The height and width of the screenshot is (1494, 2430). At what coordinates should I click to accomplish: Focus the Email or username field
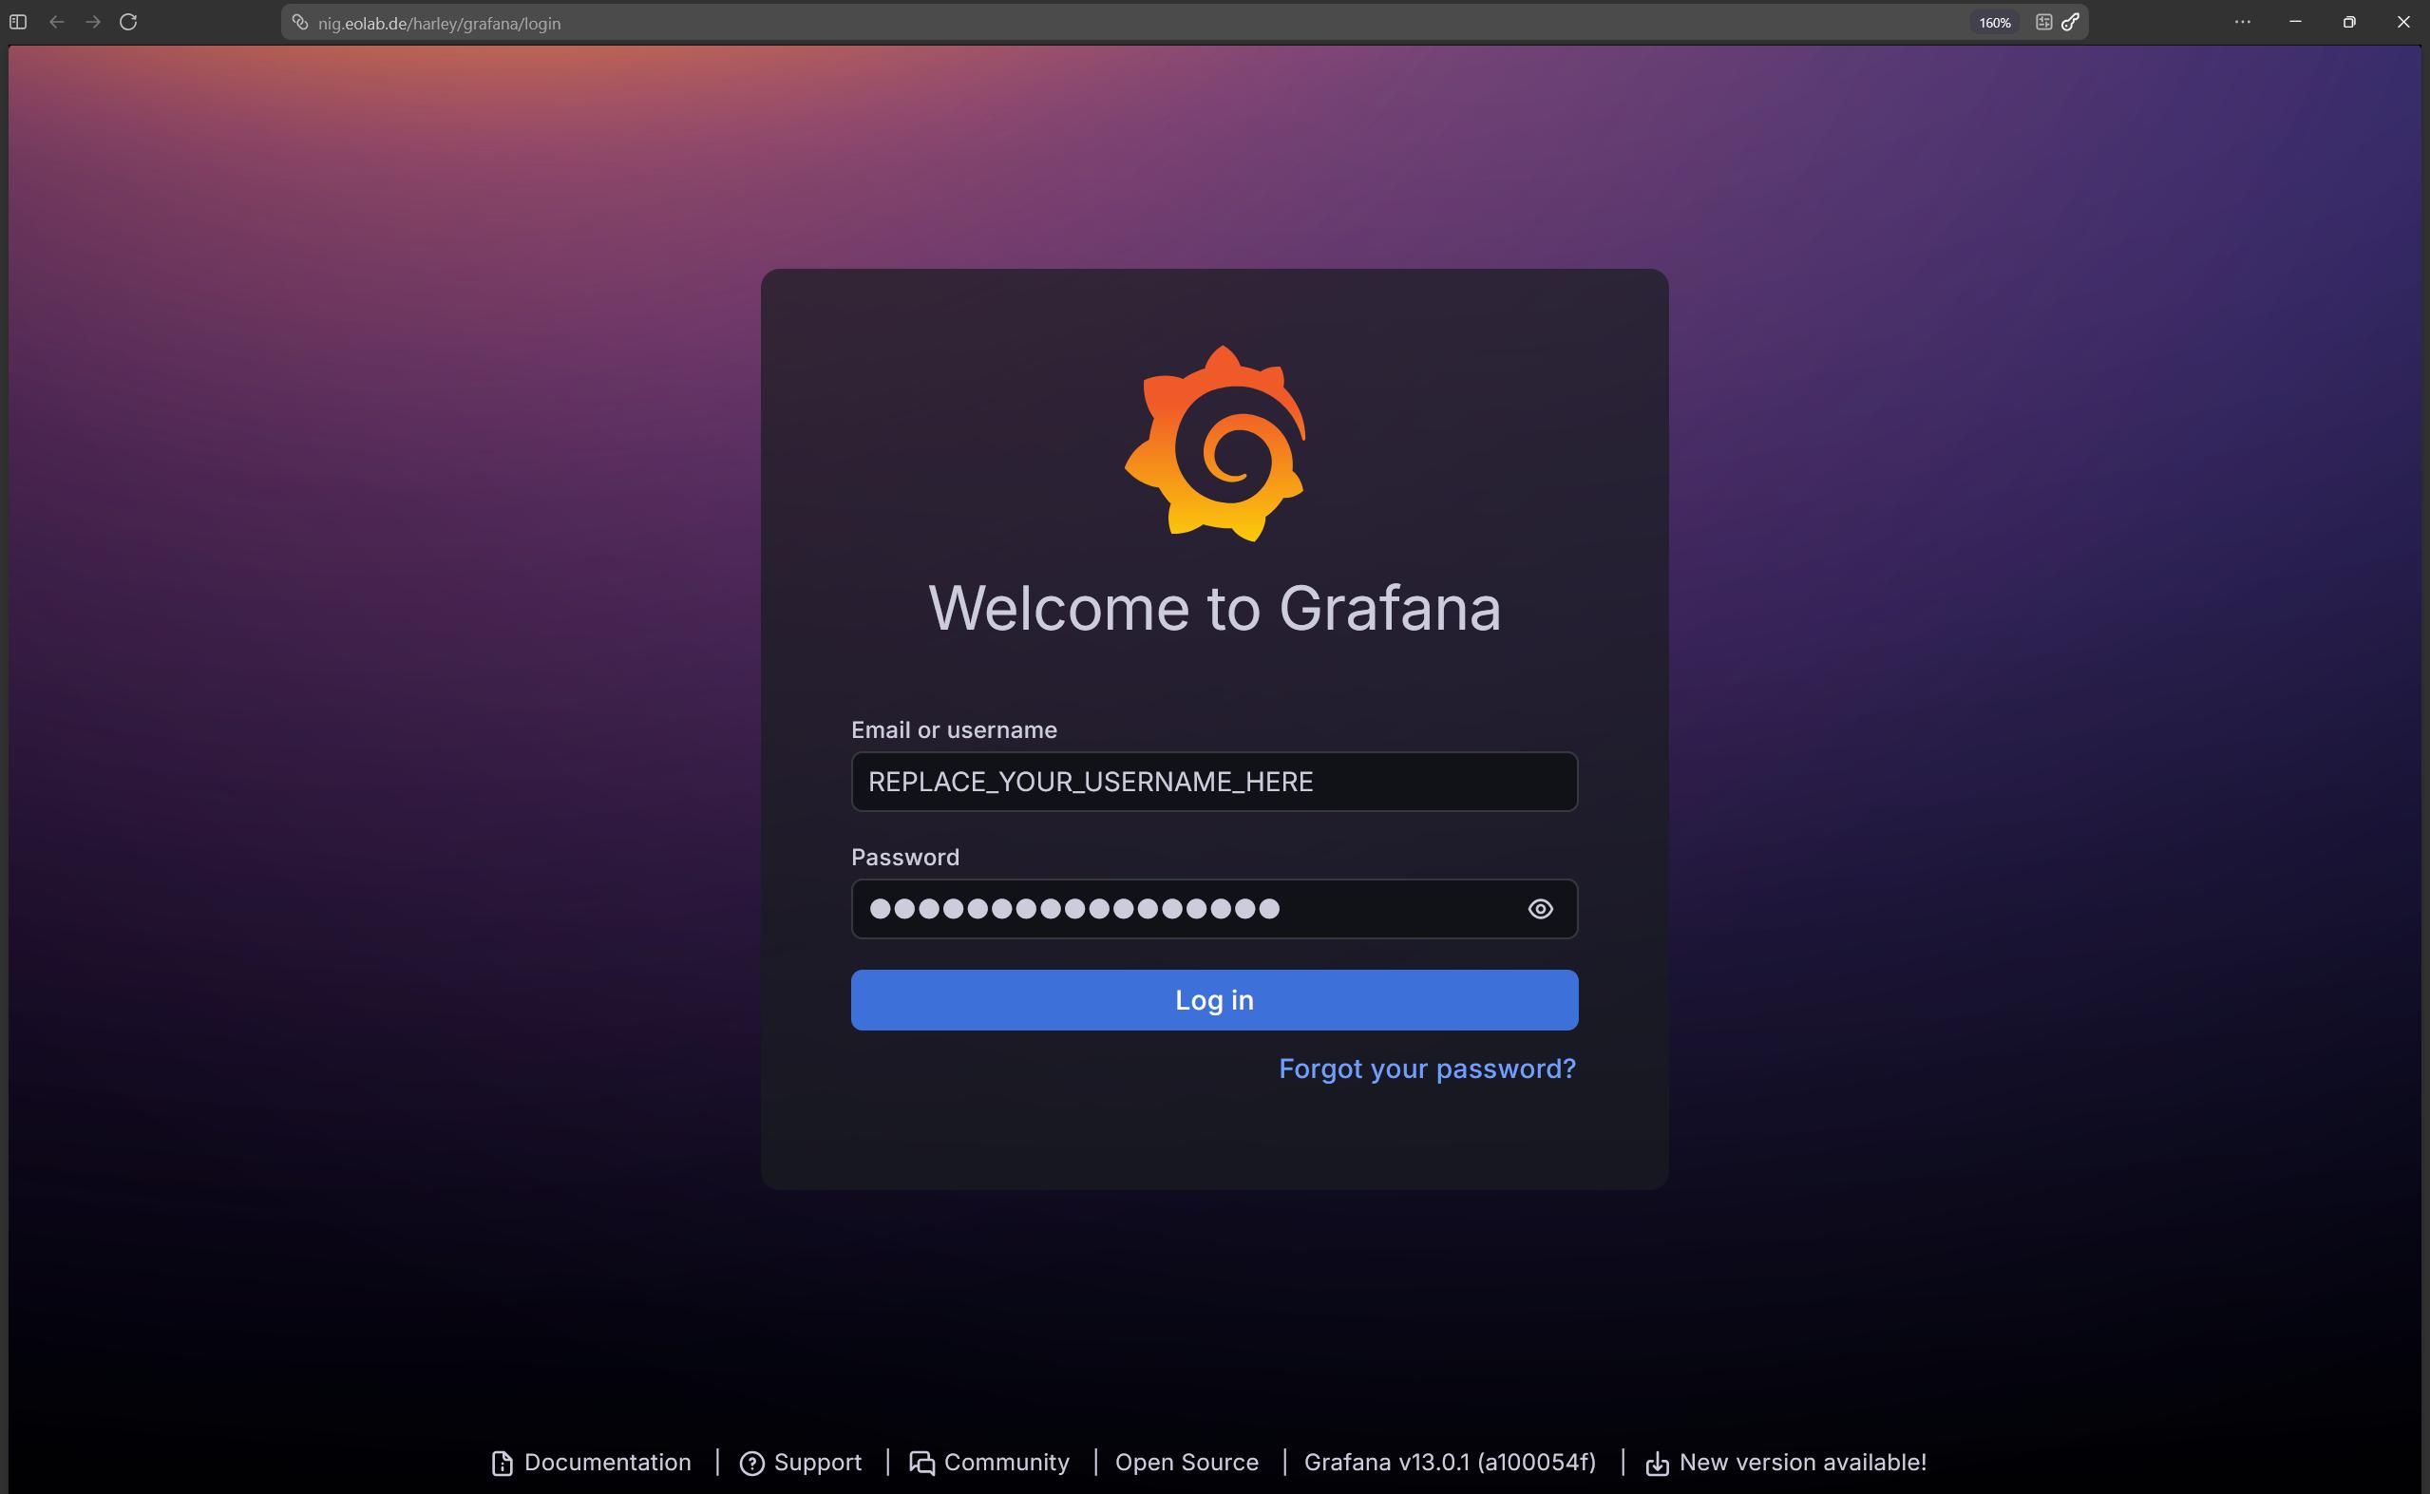click(1214, 782)
